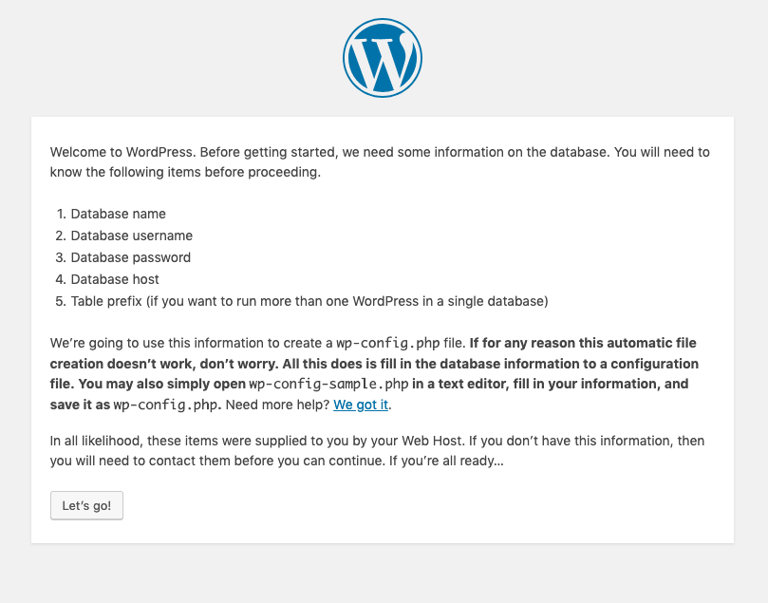Screen dimensions: 768x603
Task: Click the first wp-config.php code text
Action: tap(388, 343)
